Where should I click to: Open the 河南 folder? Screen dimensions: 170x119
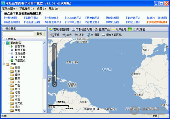[x=15, y=100]
